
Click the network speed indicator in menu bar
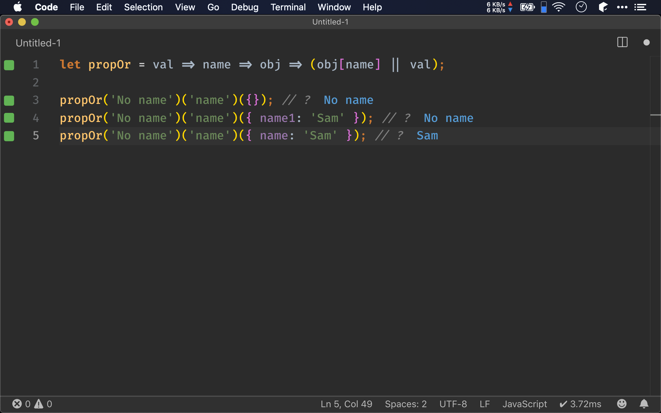pos(499,7)
